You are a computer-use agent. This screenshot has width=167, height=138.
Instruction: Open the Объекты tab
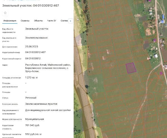point(38,21)
